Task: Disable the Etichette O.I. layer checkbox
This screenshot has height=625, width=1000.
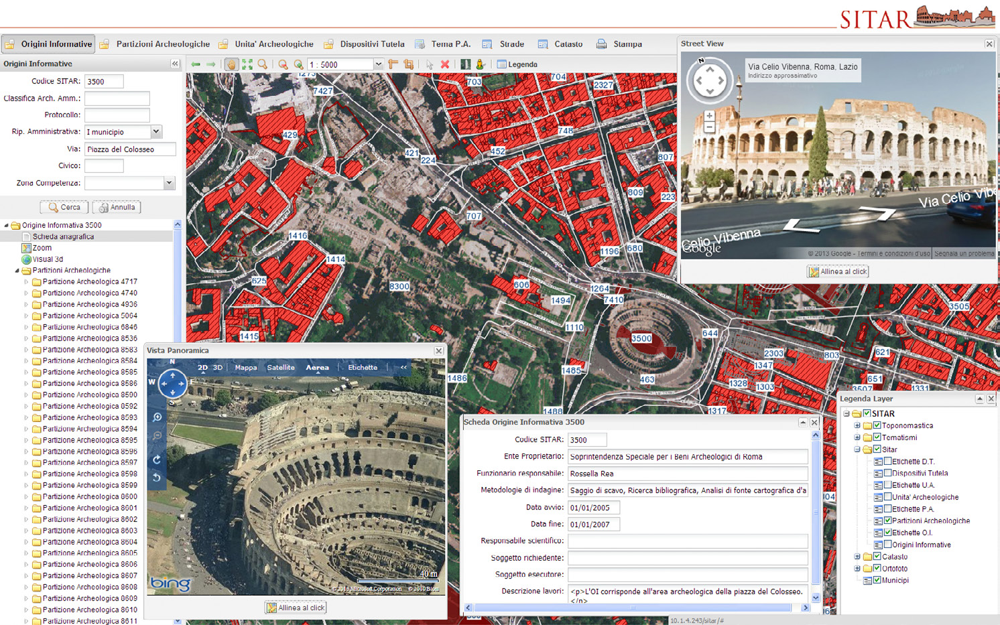Action: [x=887, y=533]
